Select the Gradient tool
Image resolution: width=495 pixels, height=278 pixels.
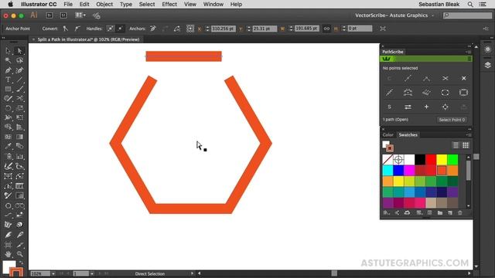[19, 137]
